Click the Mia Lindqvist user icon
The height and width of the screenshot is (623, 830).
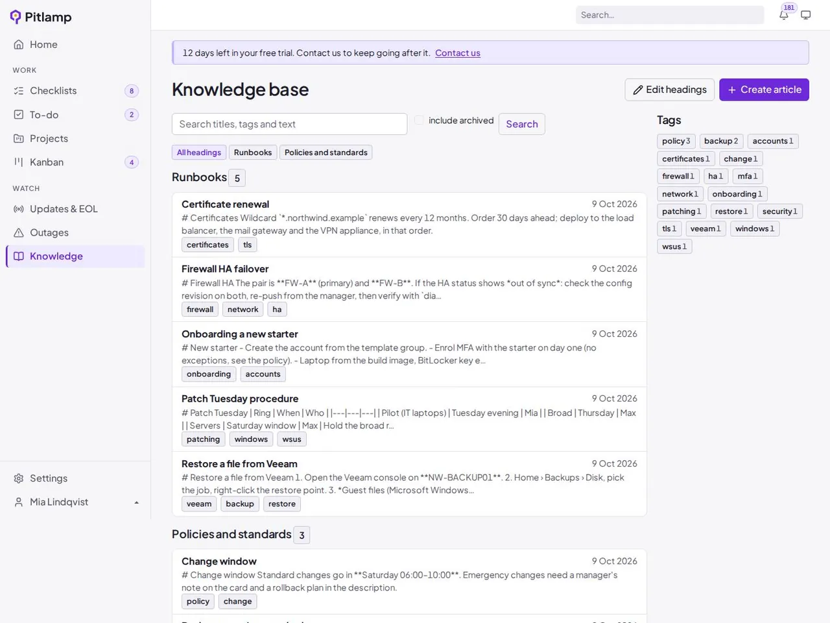pos(19,502)
